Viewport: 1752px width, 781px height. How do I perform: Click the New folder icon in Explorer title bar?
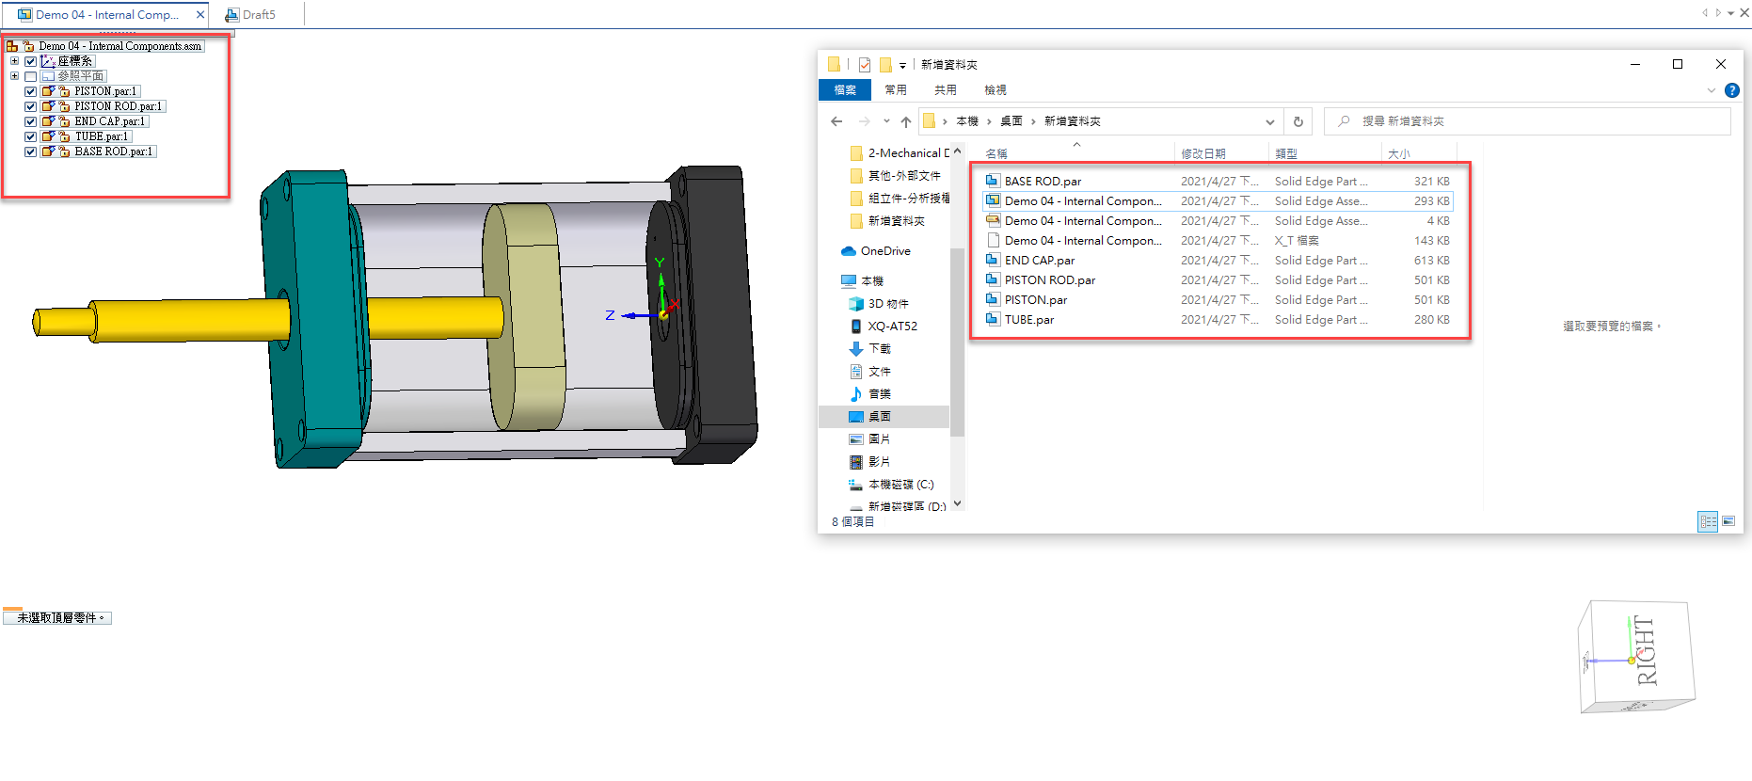tap(885, 65)
